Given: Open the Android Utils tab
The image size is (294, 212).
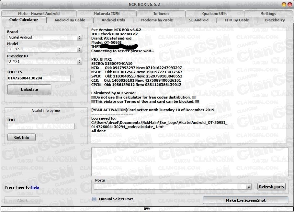Looking at the screenshot, I should pyautogui.click(x=113, y=20).
